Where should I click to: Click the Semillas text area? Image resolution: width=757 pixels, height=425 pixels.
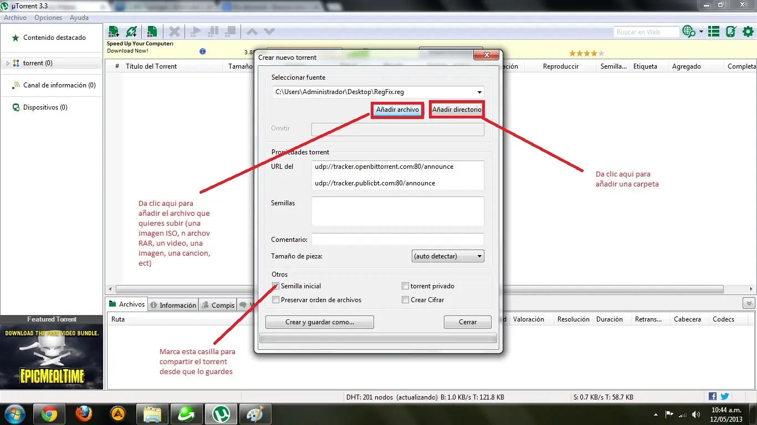[398, 211]
